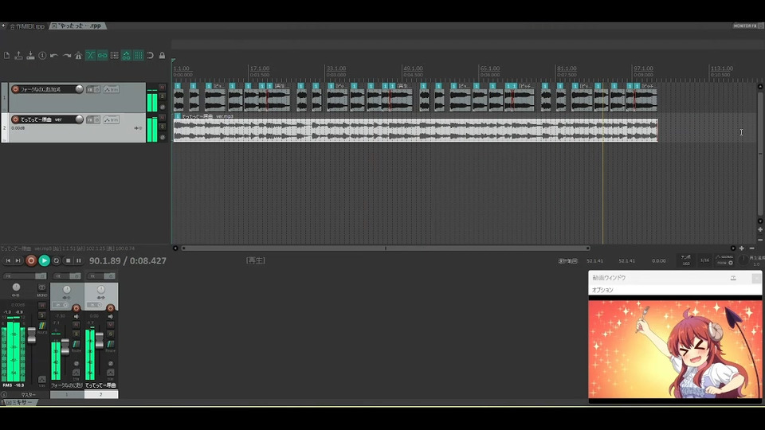Solo the master track in mixer
The image size is (765, 430).
pyautogui.click(x=42, y=315)
